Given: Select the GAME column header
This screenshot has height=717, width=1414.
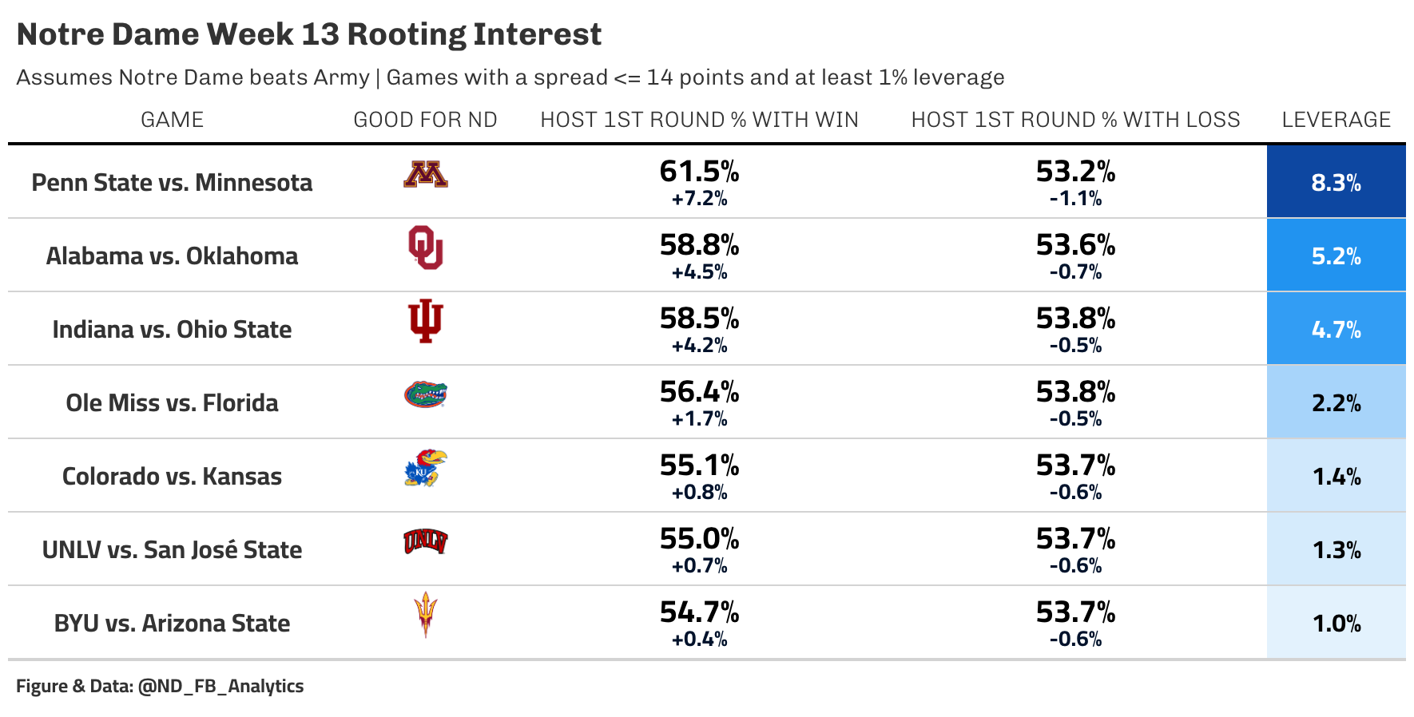Looking at the screenshot, I should 173,120.
